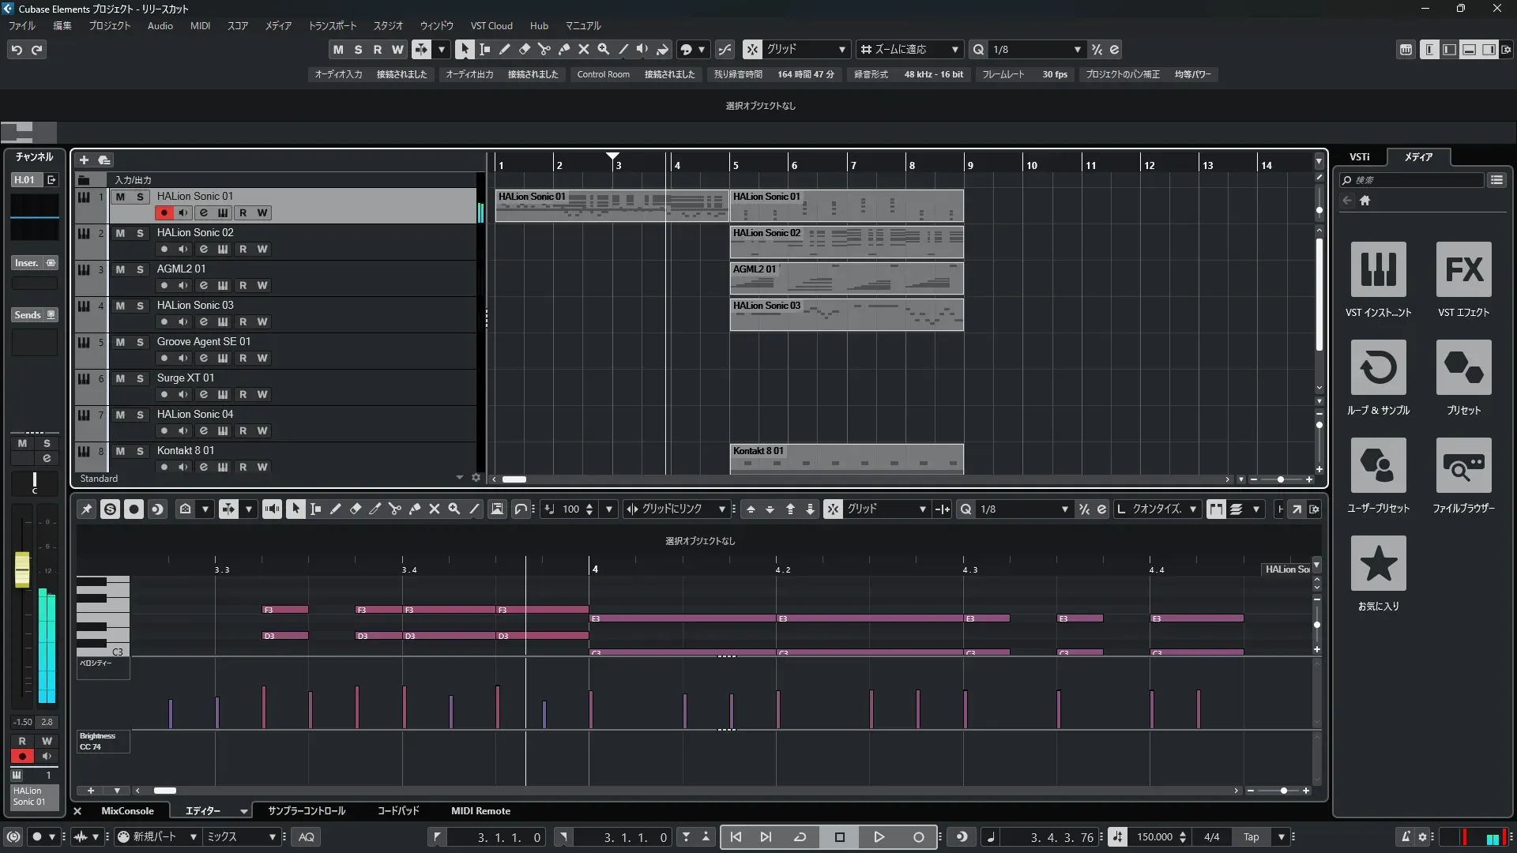The height and width of the screenshot is (853, 1517).
Task: Click the Favorites star tile
Action: tap(1378, 563)
